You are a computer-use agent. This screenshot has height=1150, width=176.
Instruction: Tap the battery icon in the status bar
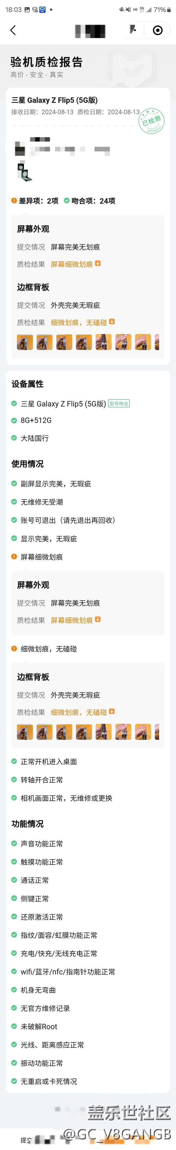click(x=169, y=9)
